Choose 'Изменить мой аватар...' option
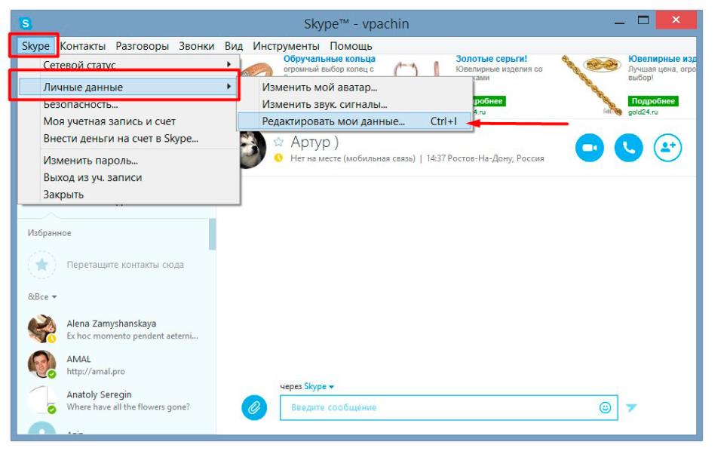This screenshot has height=451, width=724. coord(319,87)
